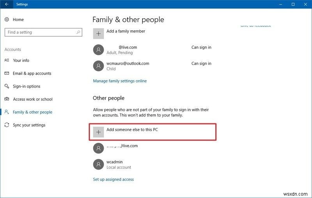Focus the Find a setting search box
312x198 pixels.
click(43, 32)
